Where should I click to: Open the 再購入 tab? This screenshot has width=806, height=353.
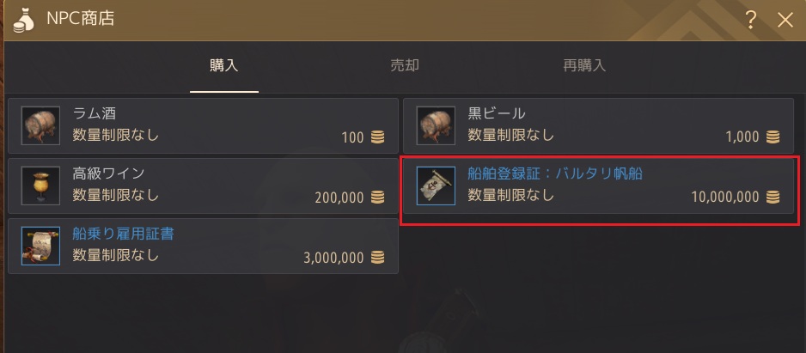pyautogui.click(x=584, y=66)
